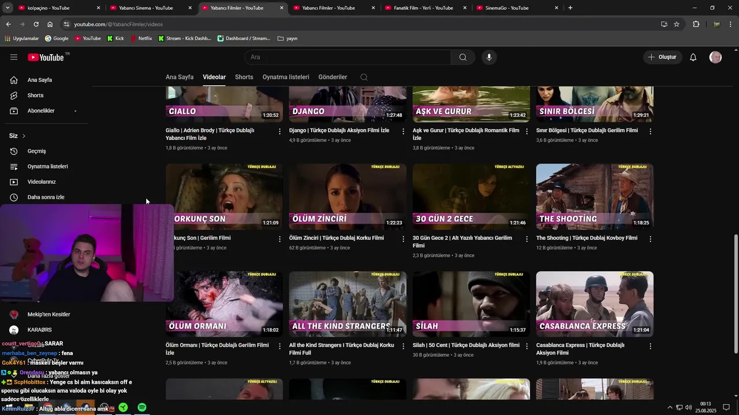Reload the page in browser toolbar
The width and height of the screenshot is (739, 415).
pyautogui.click(x=36, y=24)
